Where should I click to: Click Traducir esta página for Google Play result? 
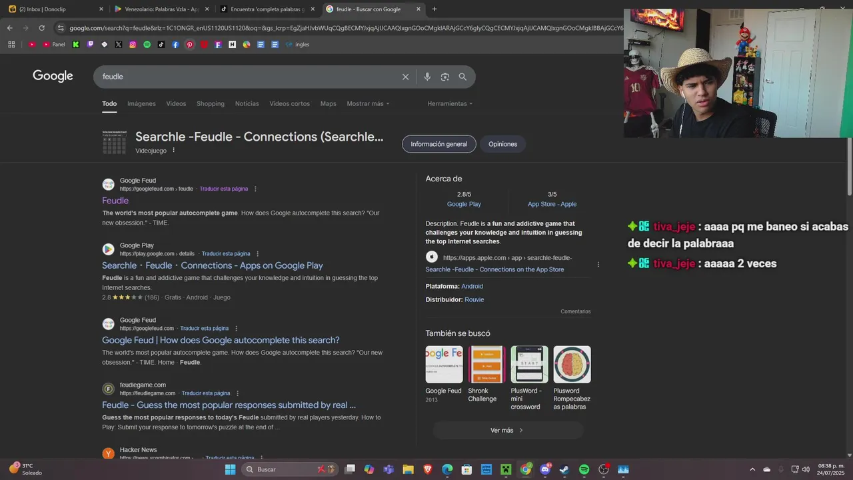(x=226, y=254)
